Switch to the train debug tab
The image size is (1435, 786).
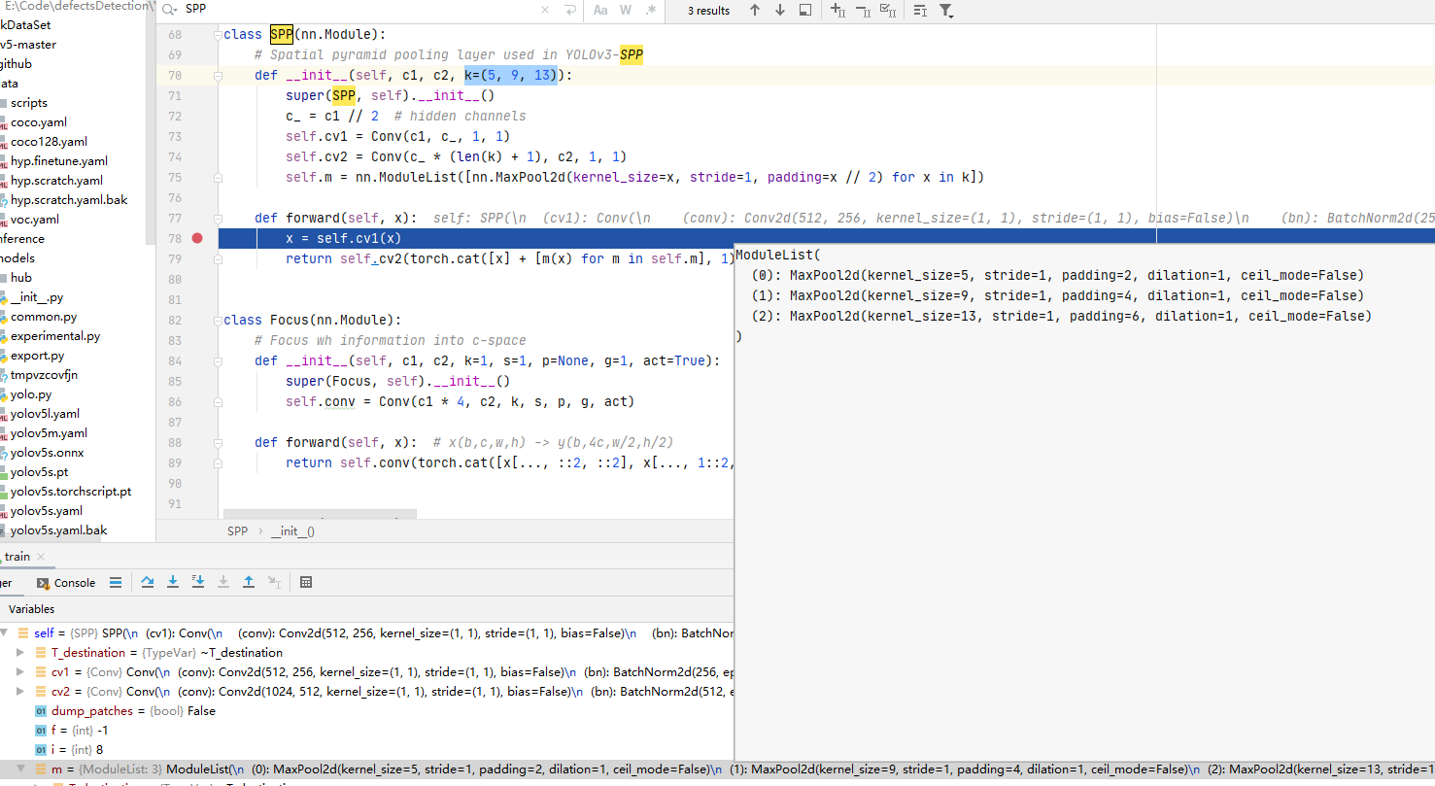coord(17,557)
